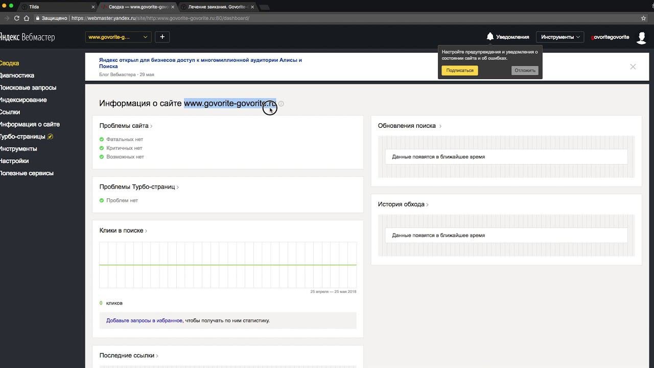This screenshot has width=654, height=368.
Task: Click the notifications bell icon
Action: (x=490, y=37)
